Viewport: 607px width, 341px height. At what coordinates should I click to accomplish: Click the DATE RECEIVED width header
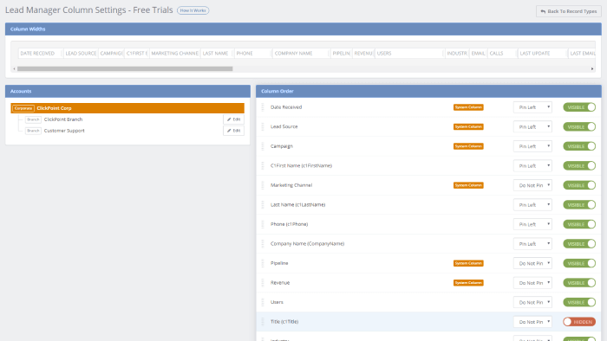(x=40, y=54)
